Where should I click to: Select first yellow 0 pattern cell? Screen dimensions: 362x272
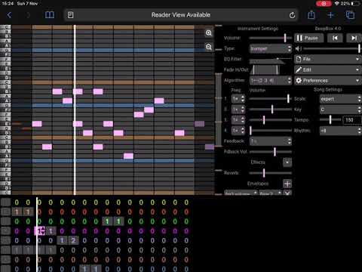point(17,202)
